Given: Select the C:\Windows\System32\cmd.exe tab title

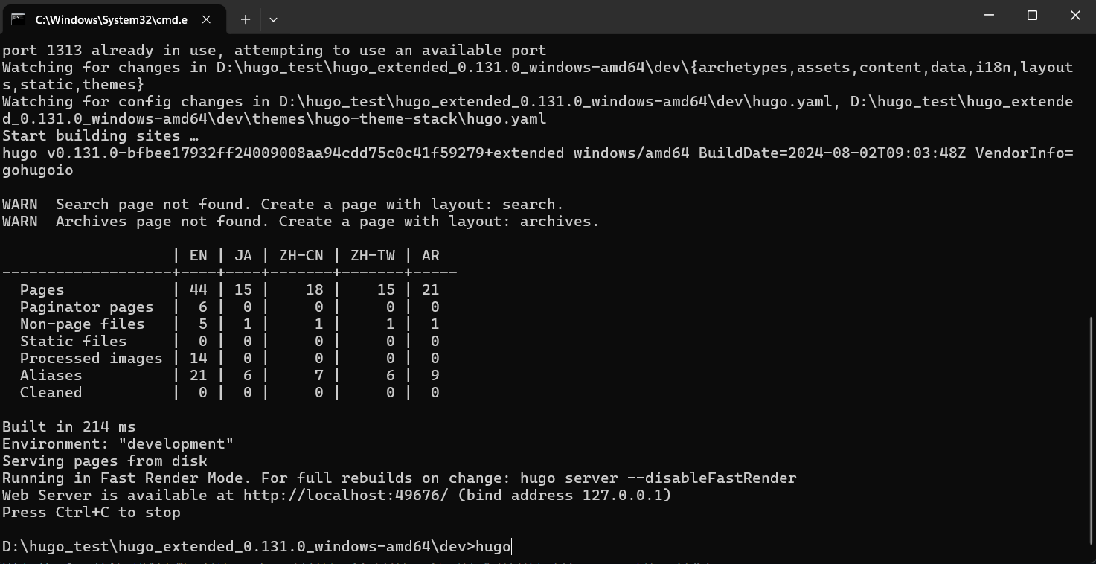Looking at the screenshot, I should 111,19.
